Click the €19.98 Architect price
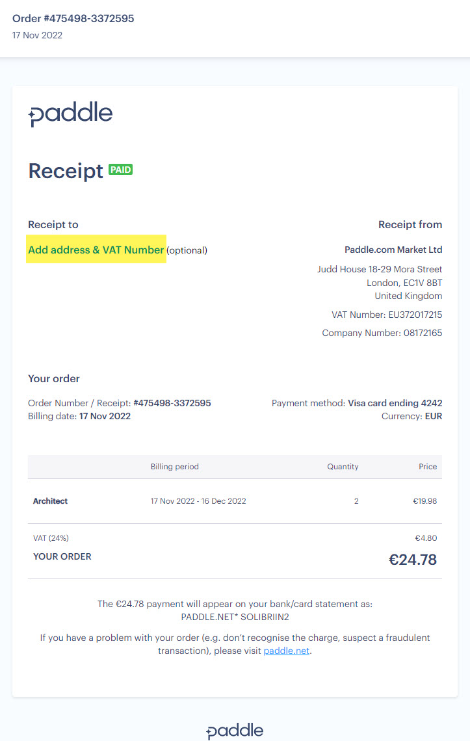 (x=424, y=501)
